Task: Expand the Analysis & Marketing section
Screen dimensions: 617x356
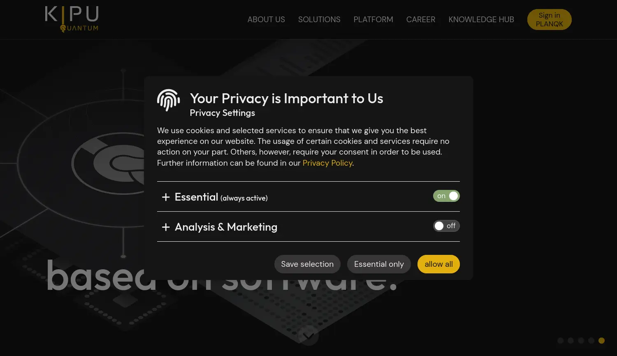Action: 166,227
